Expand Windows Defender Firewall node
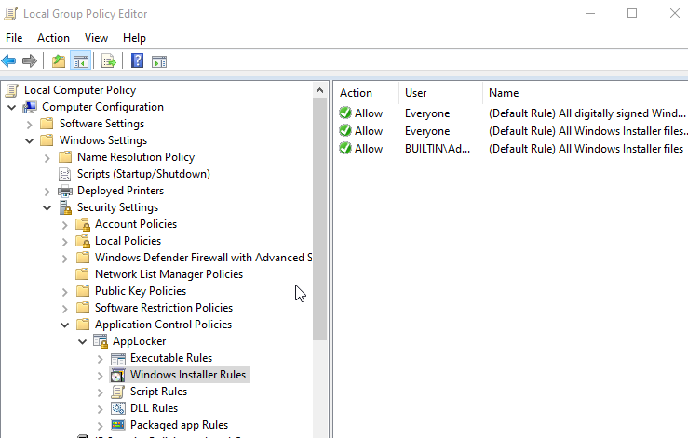 click(x=65, y=259)
